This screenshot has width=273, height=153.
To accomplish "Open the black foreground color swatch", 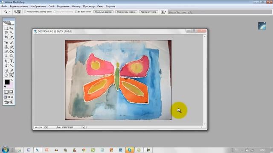I will click(x=7, y=82).
